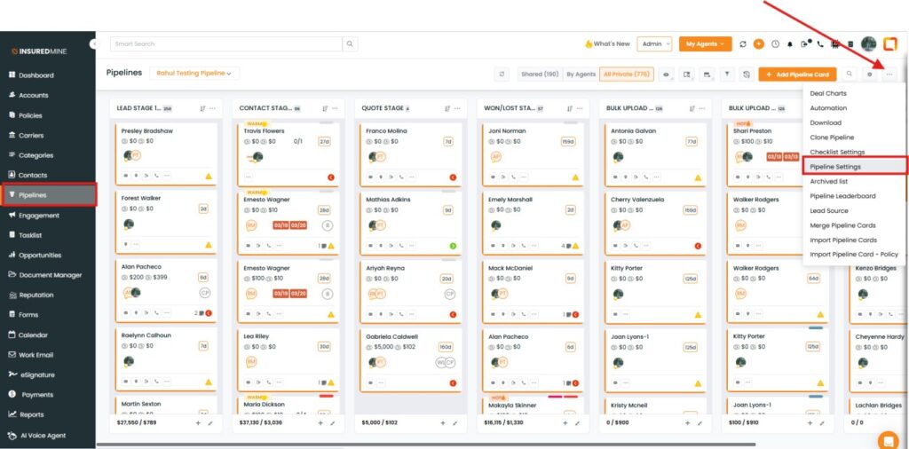This screenshot has height=449, width=909.
Task: Expand the My Agents dropdown
Action: pyautogui.click(x=705, y=43)
